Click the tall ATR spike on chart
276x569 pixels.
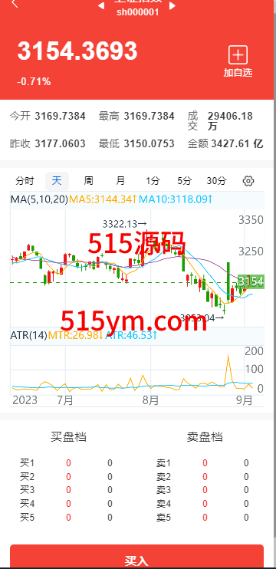(x=228, y=368)
